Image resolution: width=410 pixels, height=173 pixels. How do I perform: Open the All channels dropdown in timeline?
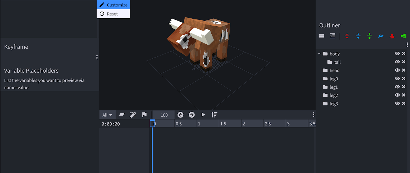click(x=107, y=115)
